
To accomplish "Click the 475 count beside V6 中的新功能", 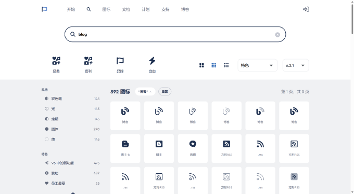I will coord(97,163).
